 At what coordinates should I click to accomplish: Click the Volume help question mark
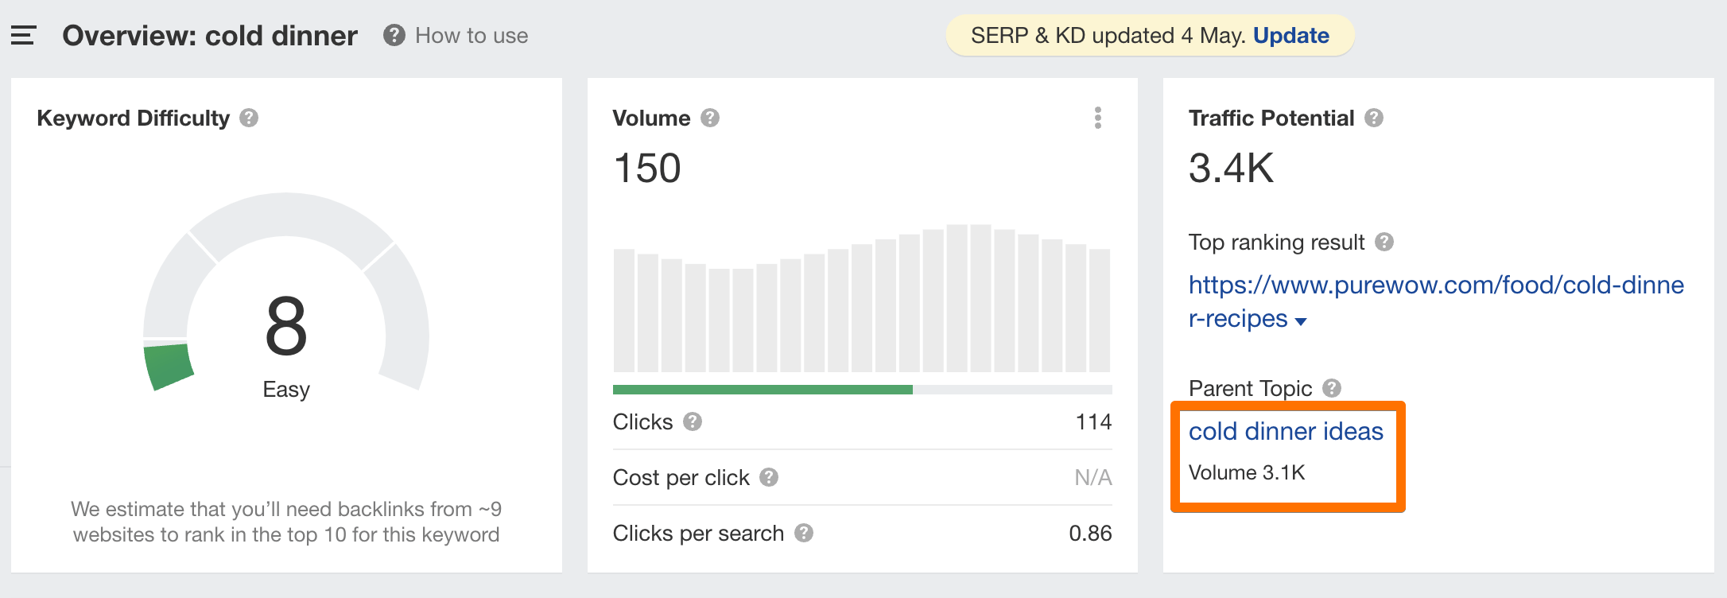[710, 118]
